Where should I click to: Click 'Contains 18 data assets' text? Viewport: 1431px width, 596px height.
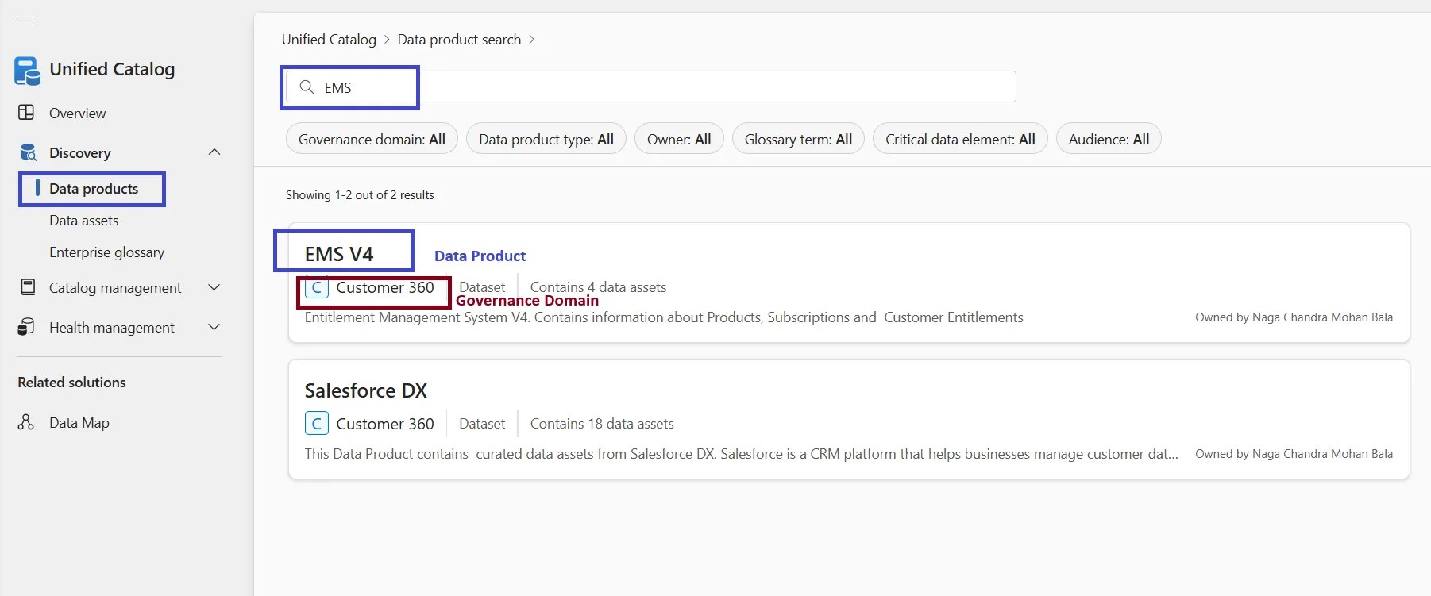coord(602,424)
